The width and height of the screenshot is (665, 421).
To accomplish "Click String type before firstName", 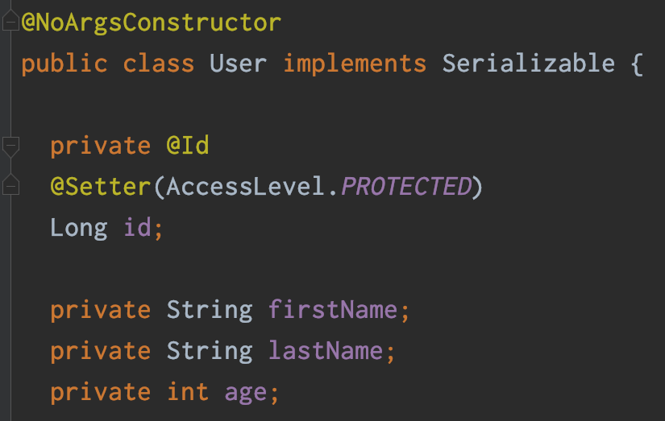I will [210, 310].
